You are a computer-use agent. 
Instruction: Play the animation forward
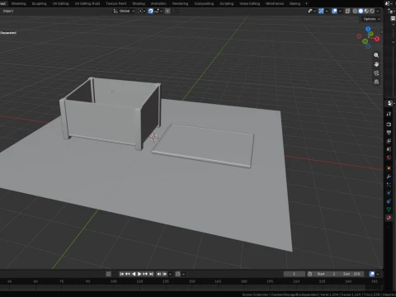139,274
